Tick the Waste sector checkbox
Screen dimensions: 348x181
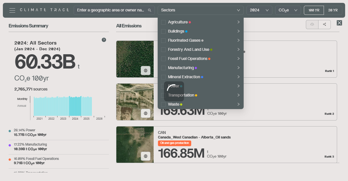coord(163,104)
